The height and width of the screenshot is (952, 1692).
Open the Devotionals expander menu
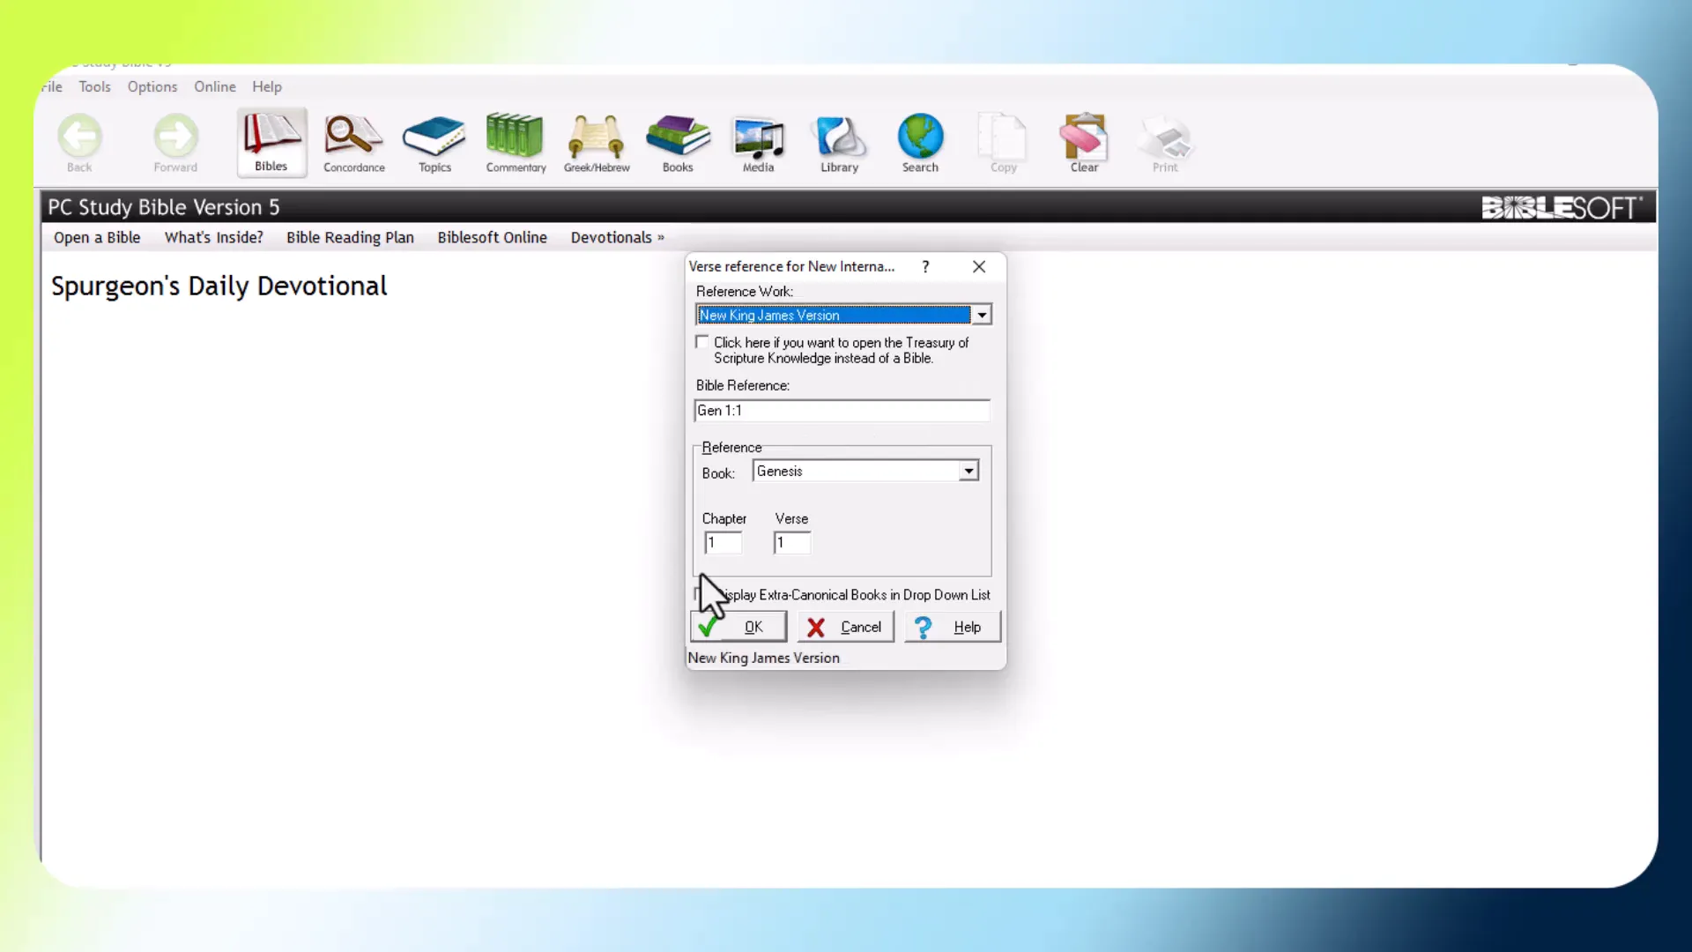pyautogui.click(x=618, y=237)
